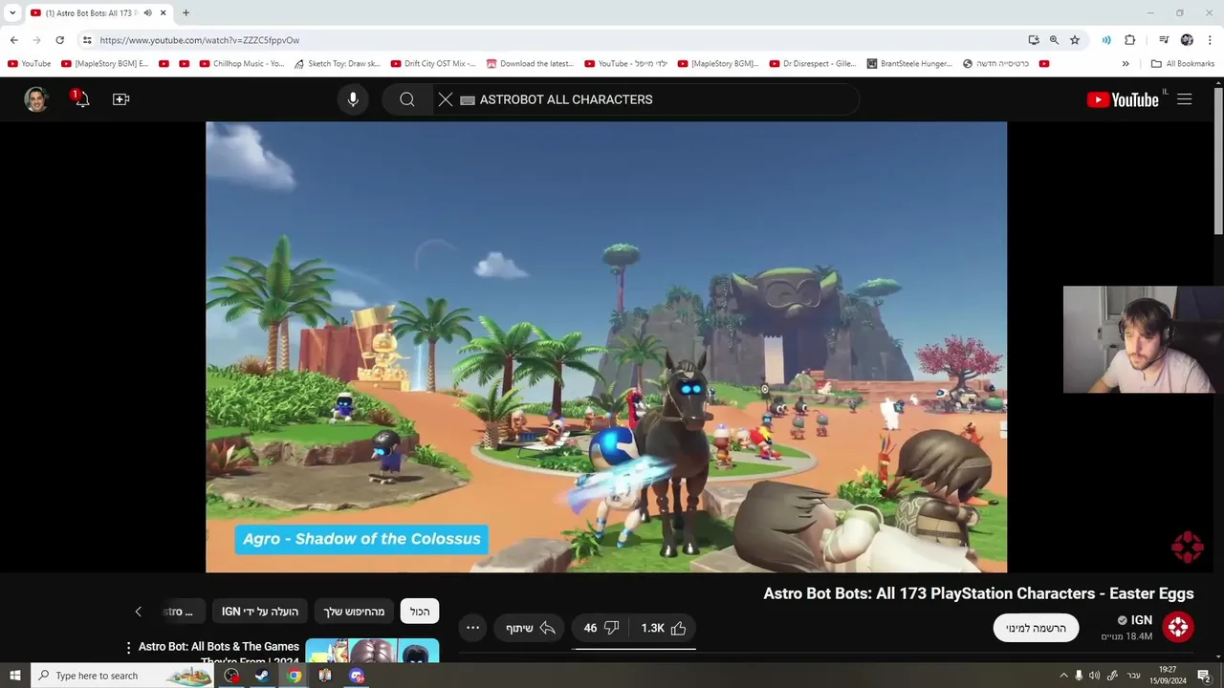This screenshot has width=1224, height=688.
Task: Close the Astro Bot Bots tab
Action: coord(164,13)
